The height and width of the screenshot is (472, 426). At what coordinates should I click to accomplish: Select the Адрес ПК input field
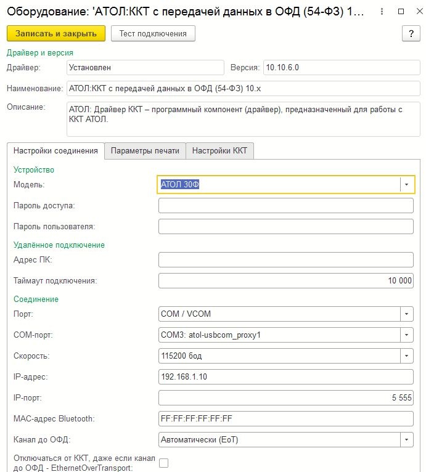[x=285, y=260]
